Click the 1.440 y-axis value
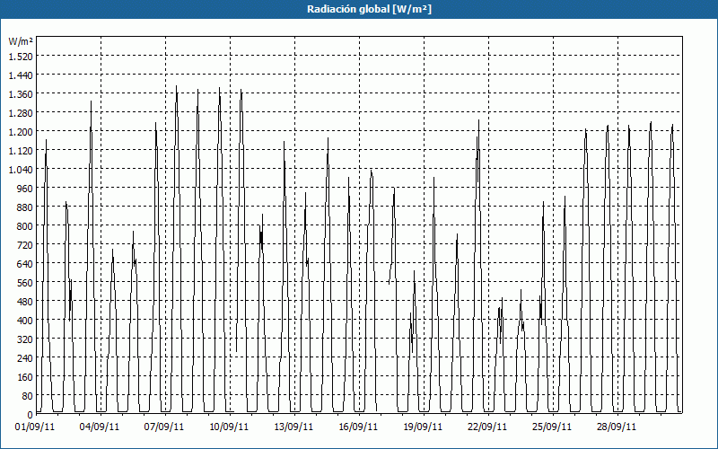 [21, 75]
